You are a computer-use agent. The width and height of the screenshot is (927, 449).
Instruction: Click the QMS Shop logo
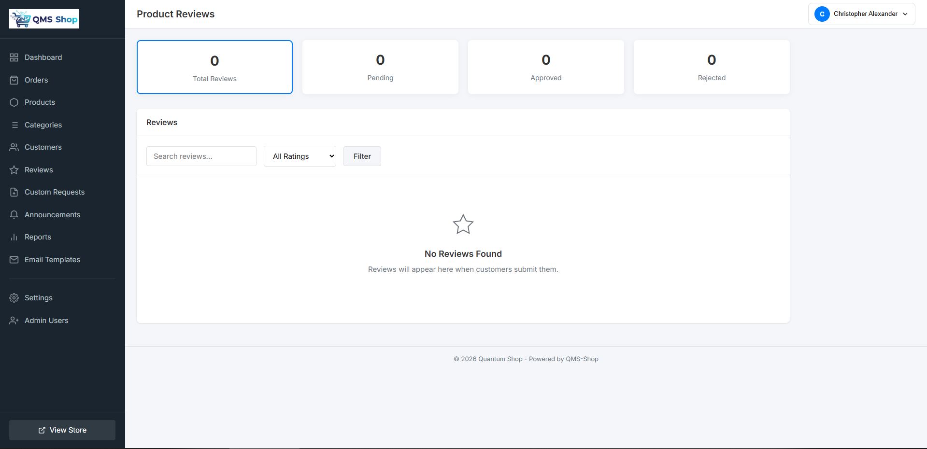click(x=44, y=19)
